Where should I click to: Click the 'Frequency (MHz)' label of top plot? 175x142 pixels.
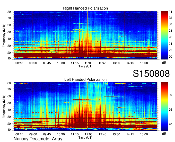point(4,35)
